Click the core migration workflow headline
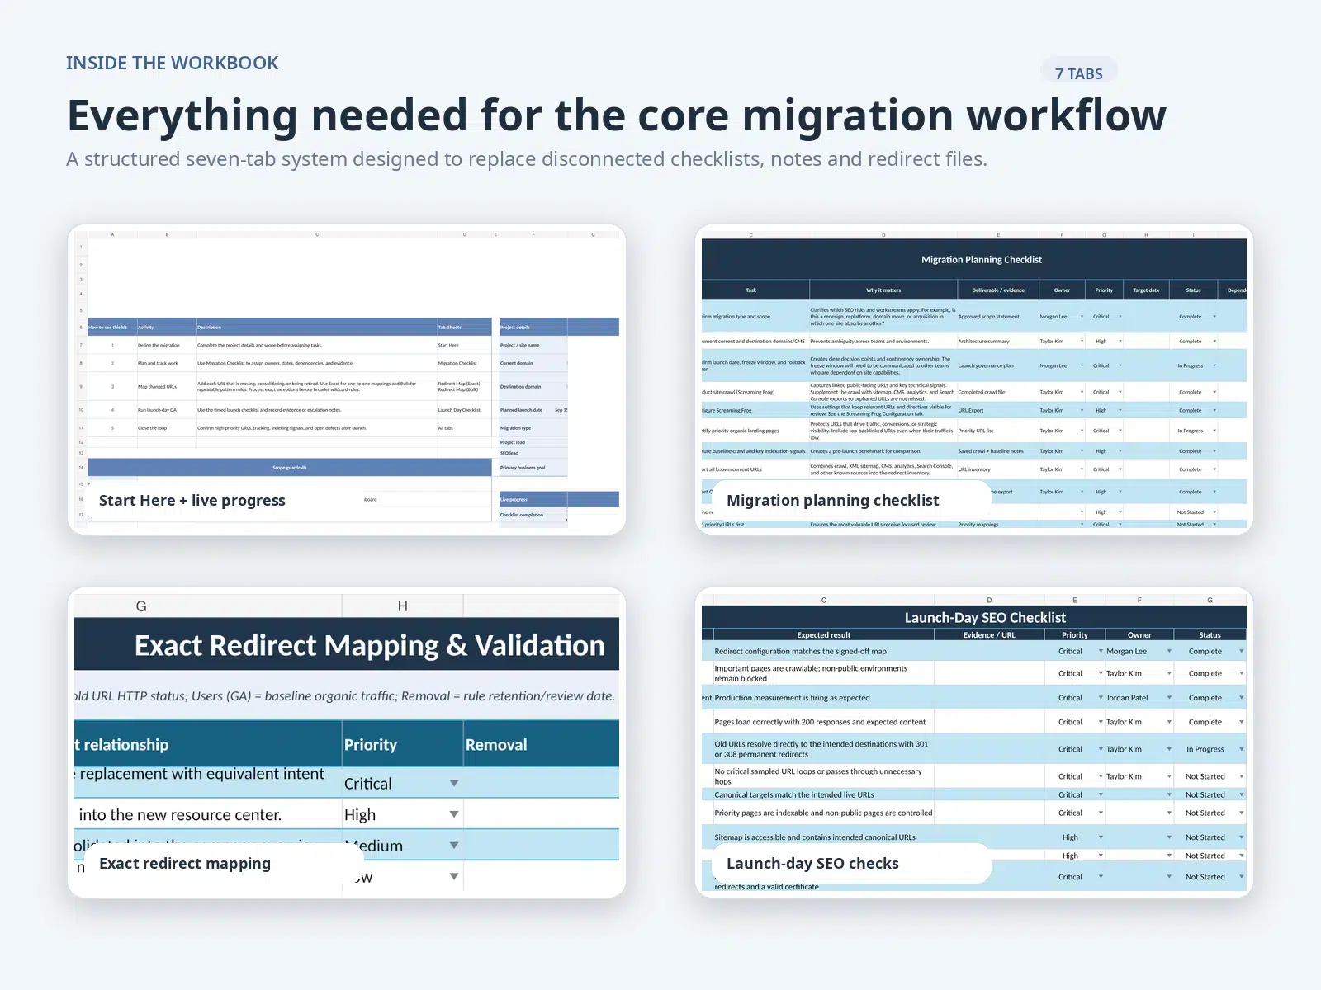The width and height of the screenshot is (1321, 990). click(616, 115)
